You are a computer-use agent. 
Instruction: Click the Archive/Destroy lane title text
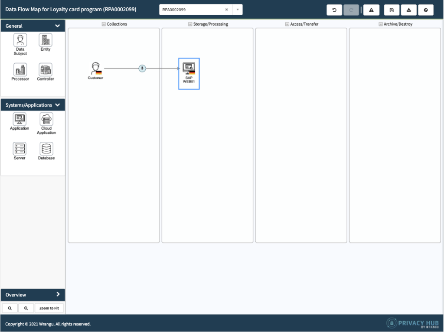pyautogui.click(x=398, y=24)
